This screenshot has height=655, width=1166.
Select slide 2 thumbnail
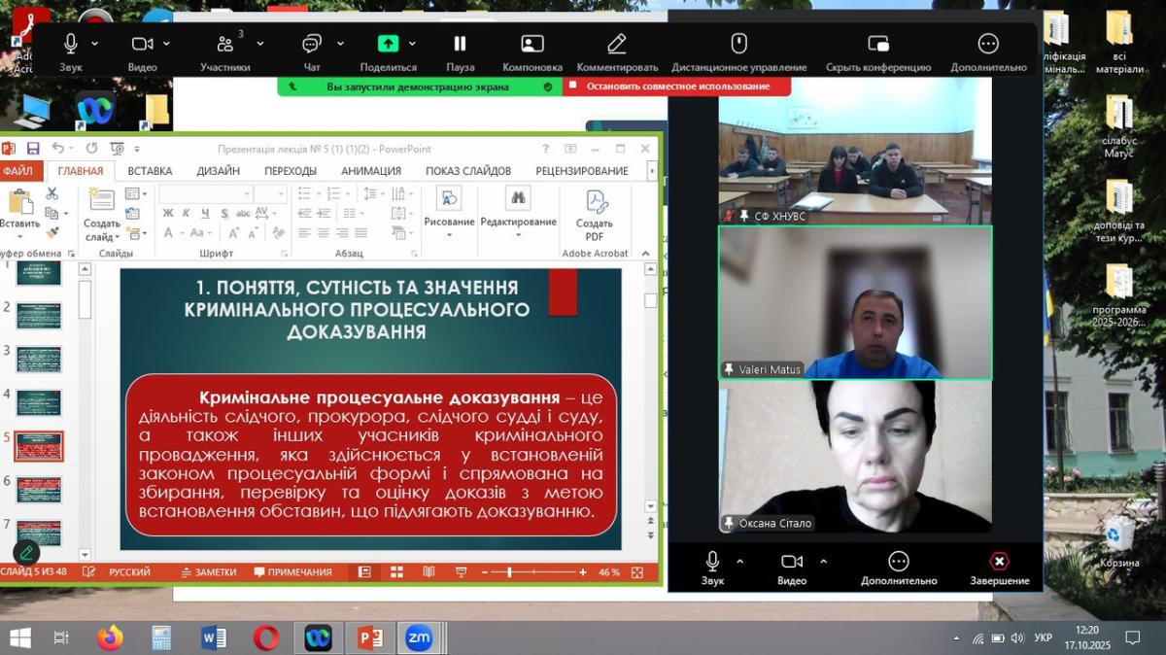(x=39, y=316)
